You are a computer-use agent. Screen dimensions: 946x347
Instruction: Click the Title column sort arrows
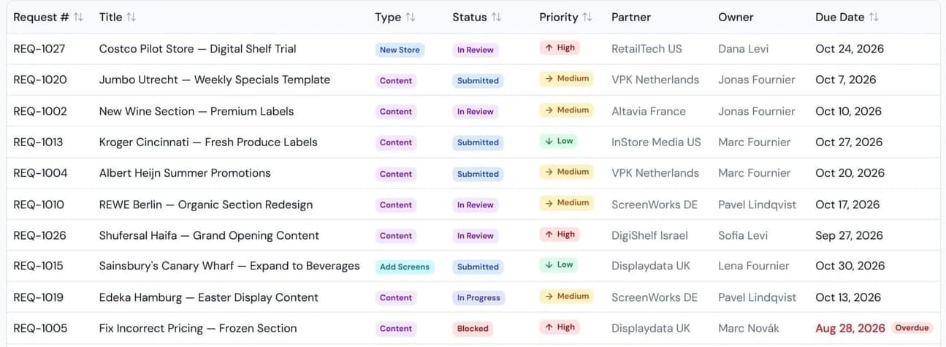click(x=131, y=17)
